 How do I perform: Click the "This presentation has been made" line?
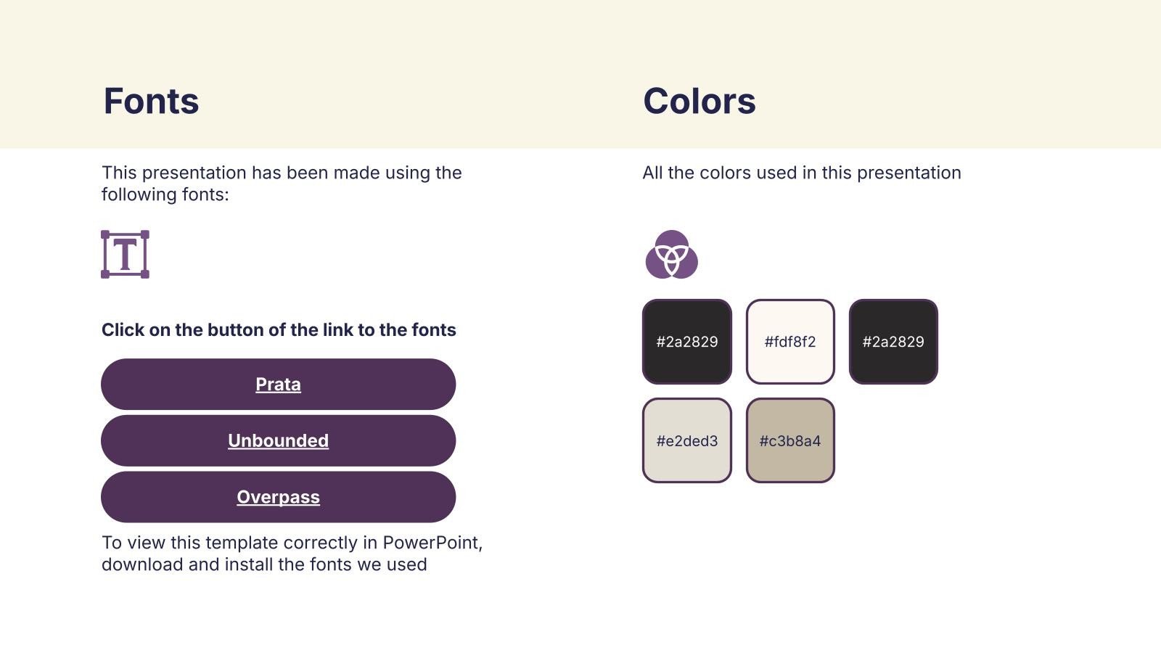tap(282, 173)
